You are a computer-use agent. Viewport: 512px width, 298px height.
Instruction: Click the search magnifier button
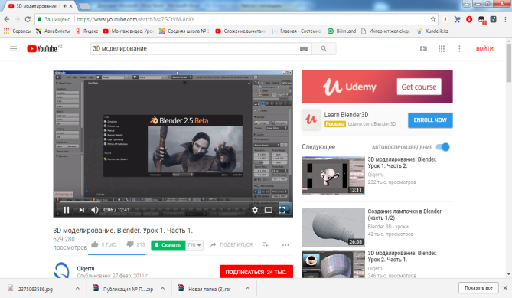(x=324, y=49)
